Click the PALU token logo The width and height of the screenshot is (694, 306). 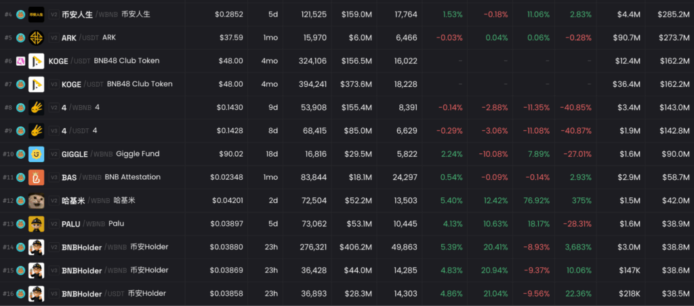pyautogui.click(x=37, y=224)
